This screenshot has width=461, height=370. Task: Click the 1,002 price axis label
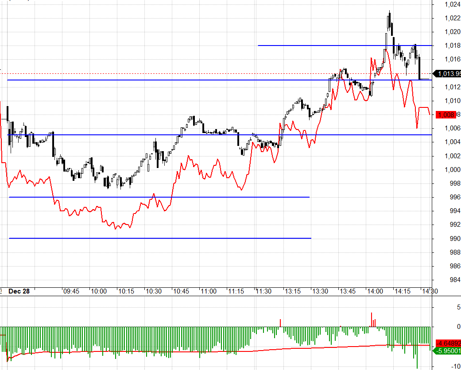click(453, 156)
